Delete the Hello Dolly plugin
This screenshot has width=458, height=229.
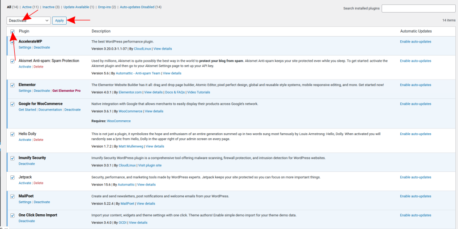click(38, 140)
